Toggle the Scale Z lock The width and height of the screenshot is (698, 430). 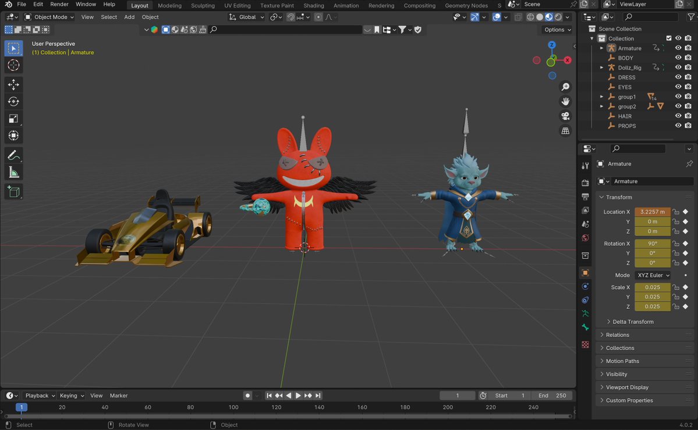pyautogui.click(x=676, y=306)
